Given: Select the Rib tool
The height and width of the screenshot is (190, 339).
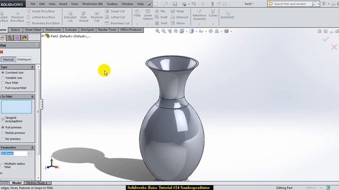Looking at the screenshot, I should point(160,11).
